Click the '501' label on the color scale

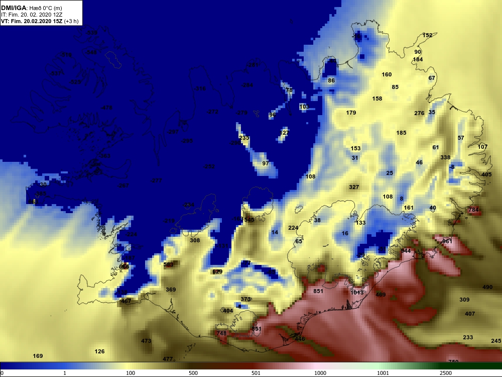(x=256, y=373)
